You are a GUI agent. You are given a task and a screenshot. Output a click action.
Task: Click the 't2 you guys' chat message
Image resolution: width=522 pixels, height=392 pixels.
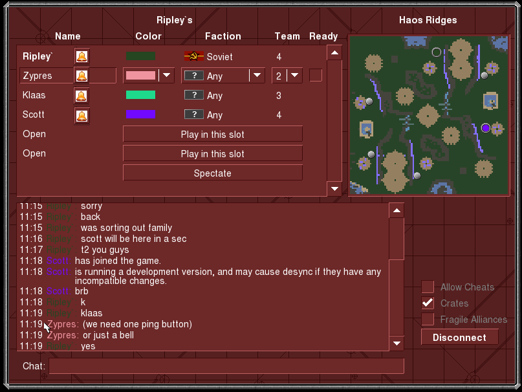pos(105,250)
